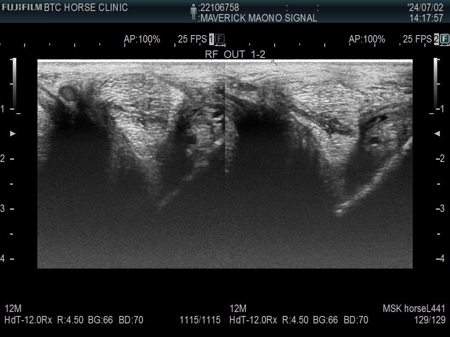Click the FUJIFILM logo
The height and width of the screenshot is (337, 450).
tap(22, 7)
